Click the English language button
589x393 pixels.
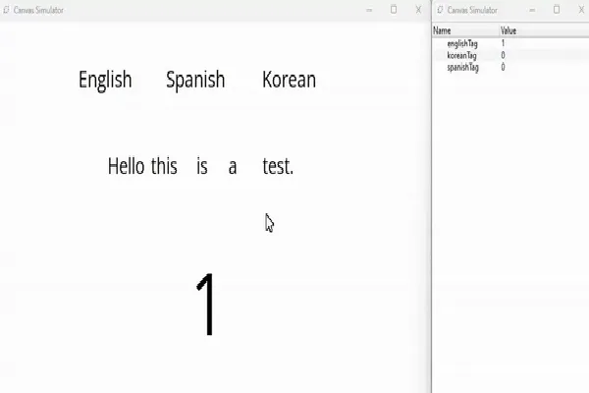pos(105,80)
